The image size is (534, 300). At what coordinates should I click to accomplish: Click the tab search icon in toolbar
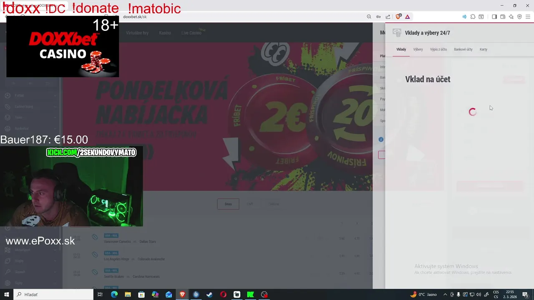(x=481, y=17)
